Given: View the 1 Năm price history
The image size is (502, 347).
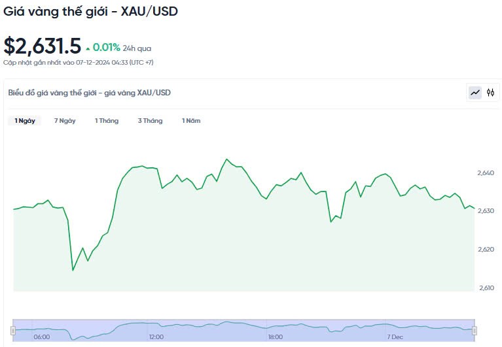Looking at the screenshot, I should point(191,121).
